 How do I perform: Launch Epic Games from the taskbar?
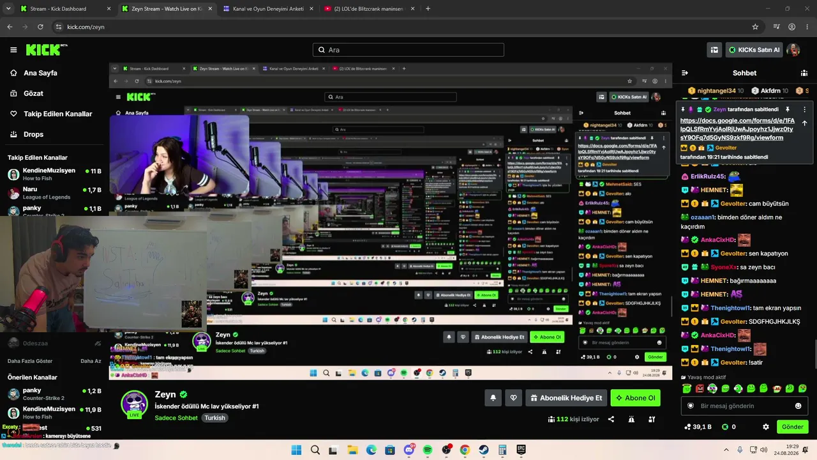(521, 450)
